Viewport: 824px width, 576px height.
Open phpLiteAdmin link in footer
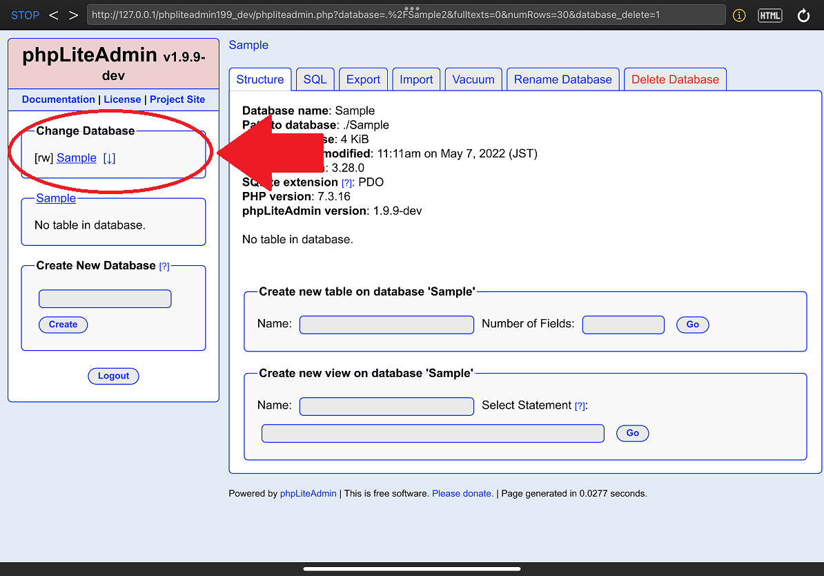point(308,493)
